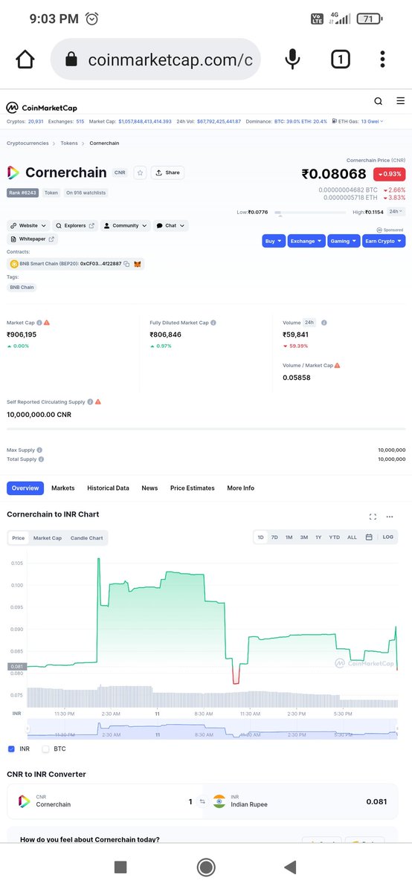Click the Share button
This screenshot has width=412, height=892.
point(167,172)
